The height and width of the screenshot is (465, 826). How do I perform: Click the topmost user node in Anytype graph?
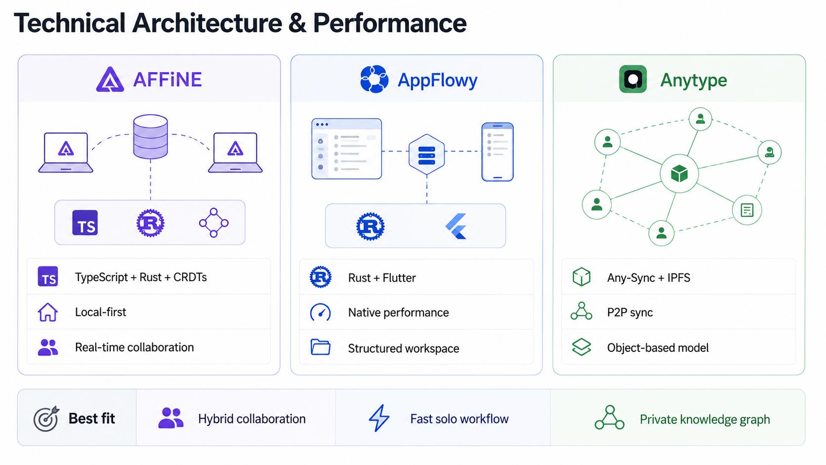pyautogui.click(x=700, y=119)
